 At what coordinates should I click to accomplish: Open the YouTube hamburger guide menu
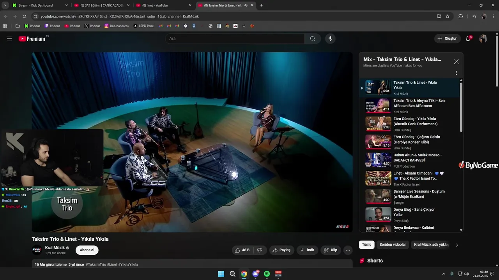tap(9, 38)
